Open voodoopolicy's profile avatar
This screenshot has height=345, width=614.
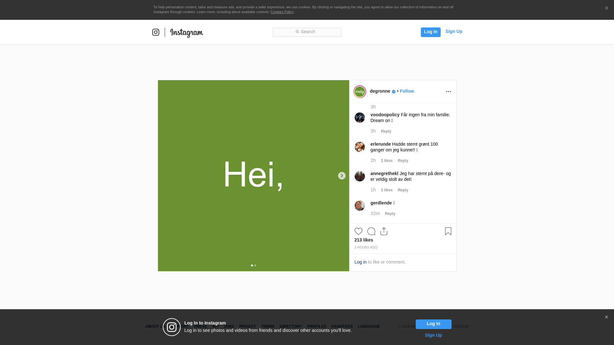tap(360, 118)
